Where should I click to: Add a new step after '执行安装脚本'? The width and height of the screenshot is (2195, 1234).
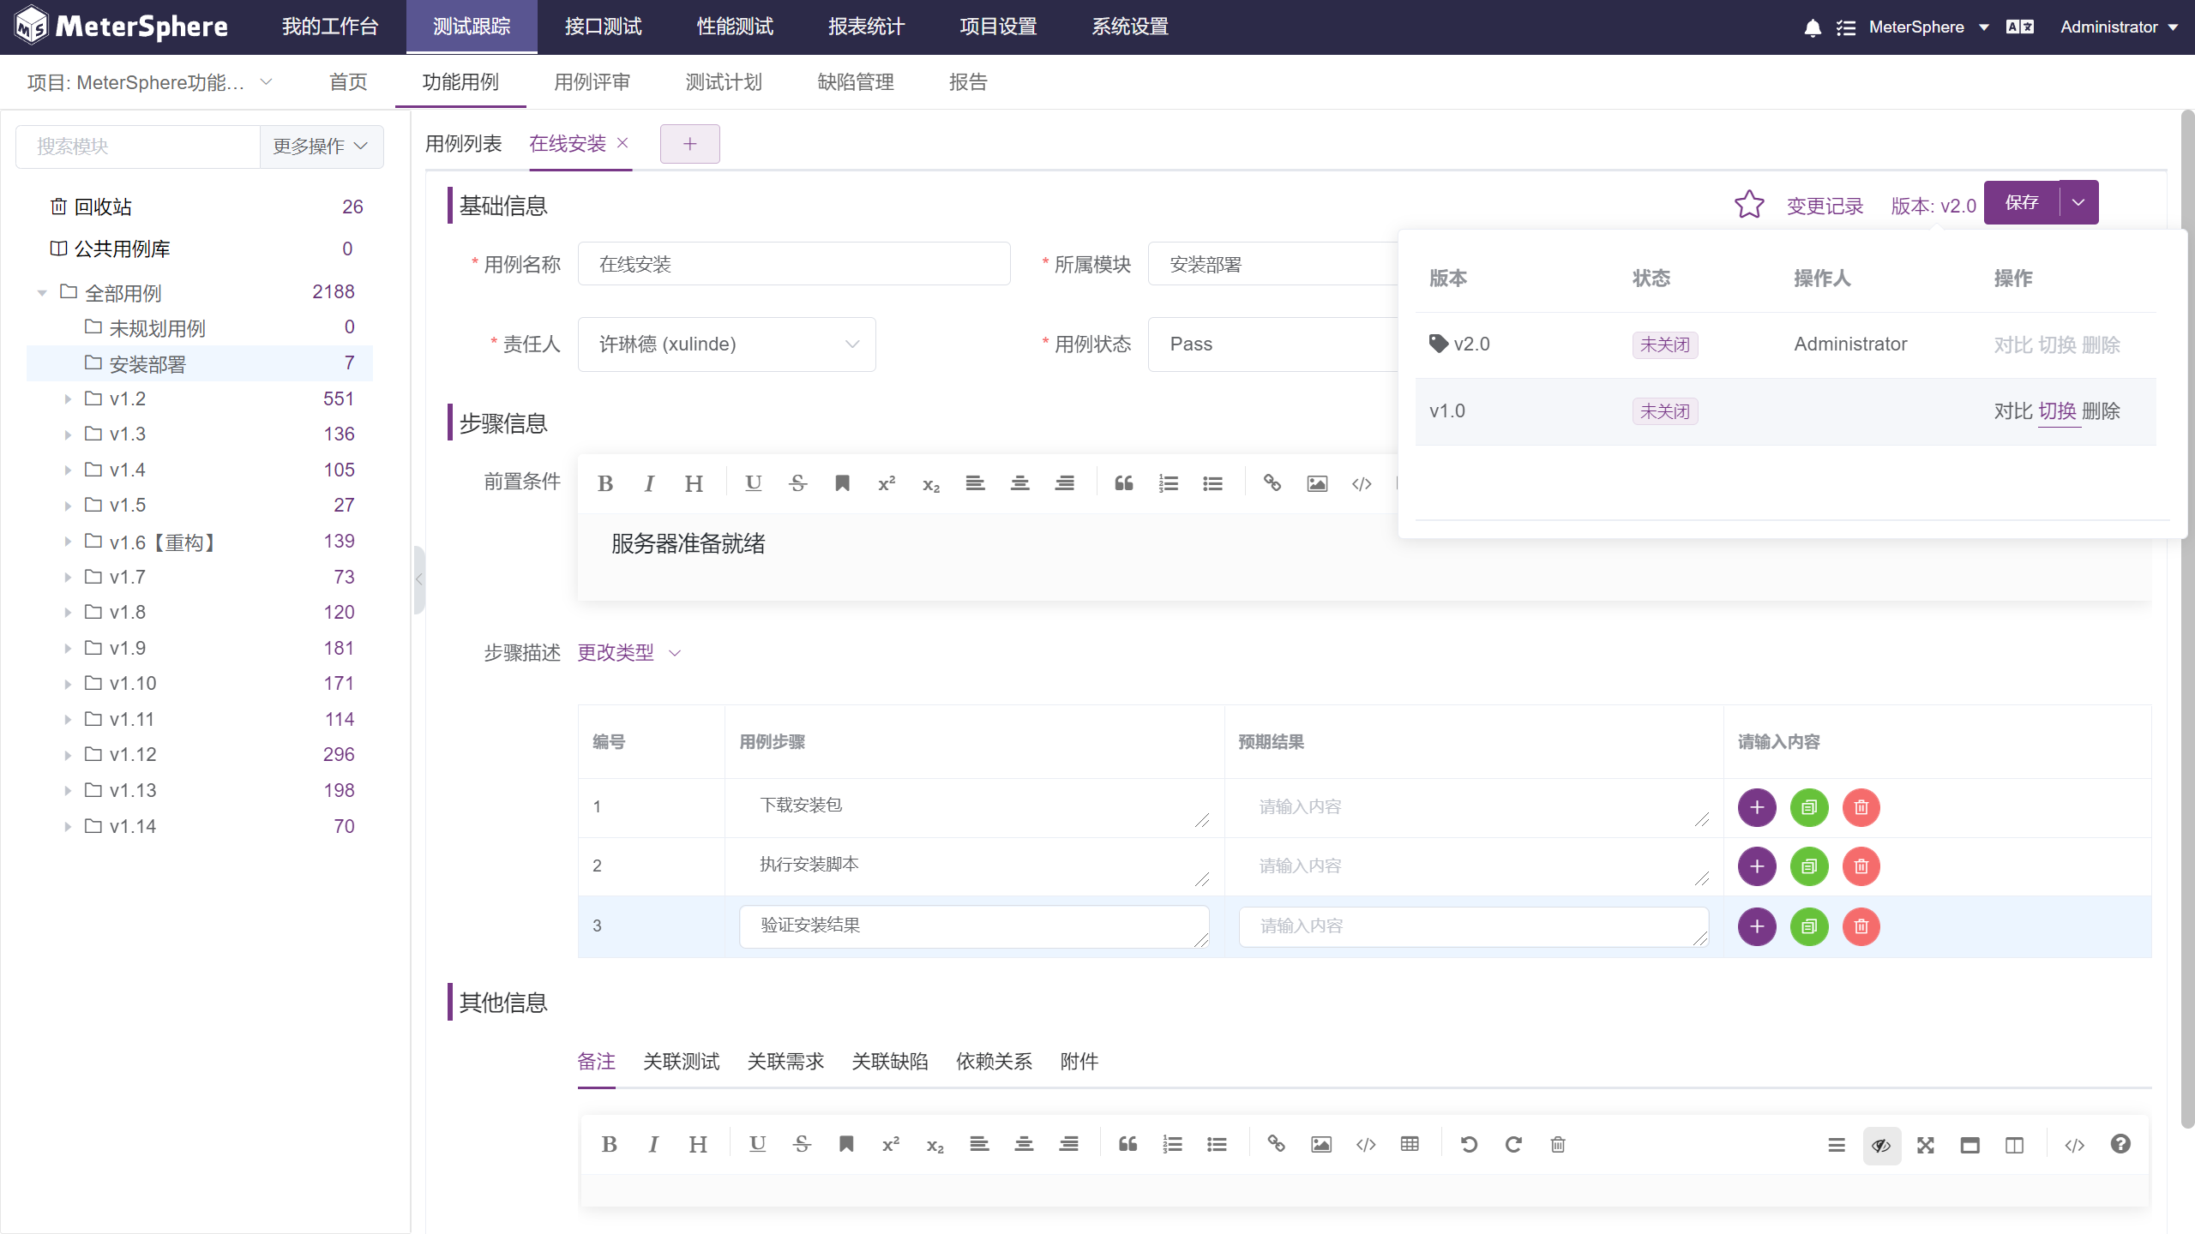click(1757, 866)
